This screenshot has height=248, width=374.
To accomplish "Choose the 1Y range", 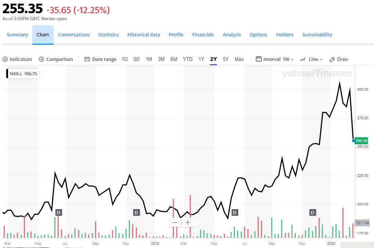I will (201, 59).
